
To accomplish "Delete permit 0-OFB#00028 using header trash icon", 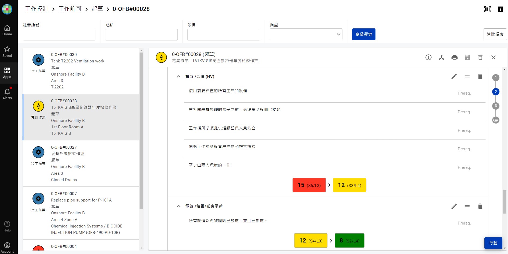I will click(x=480, y=57).
